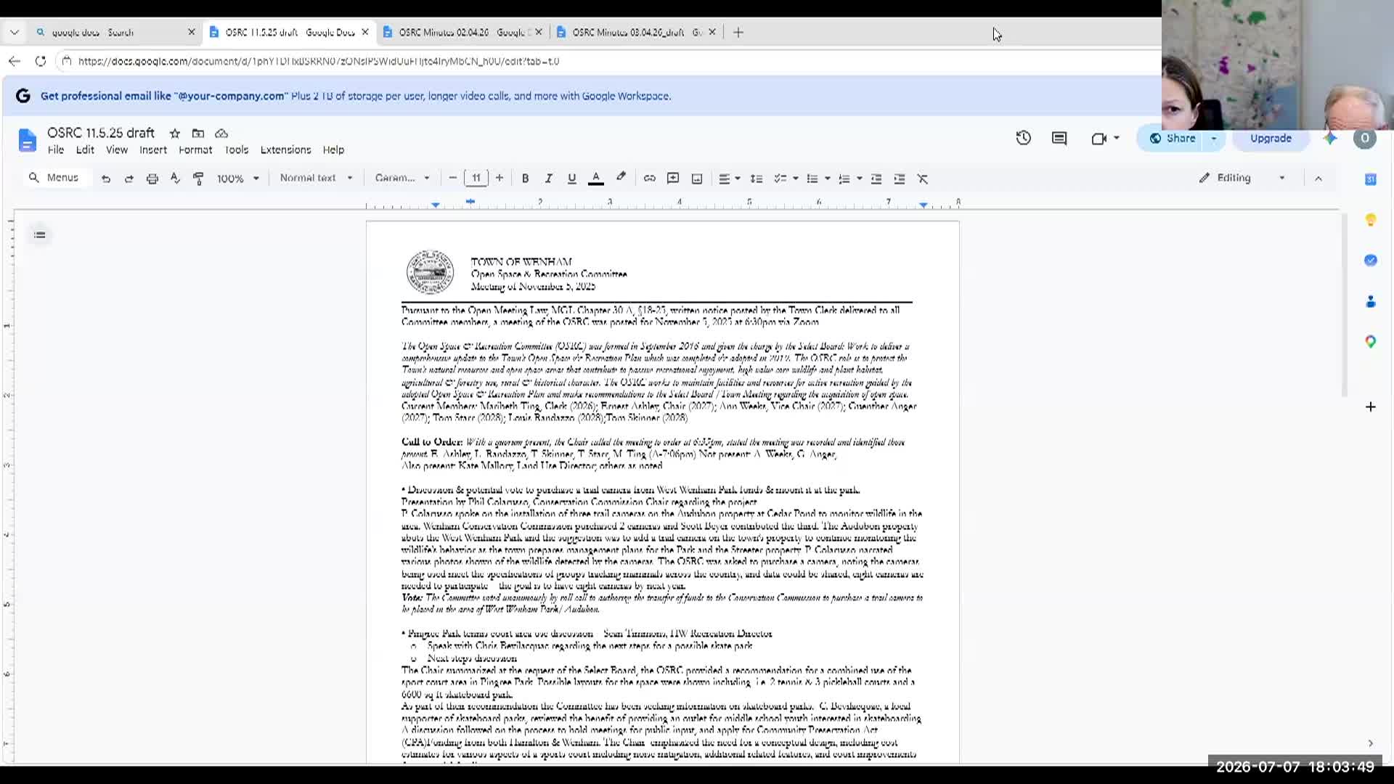Toggle bold formatting
This screenshot has width=1394, height=784.
click(525, 179)
